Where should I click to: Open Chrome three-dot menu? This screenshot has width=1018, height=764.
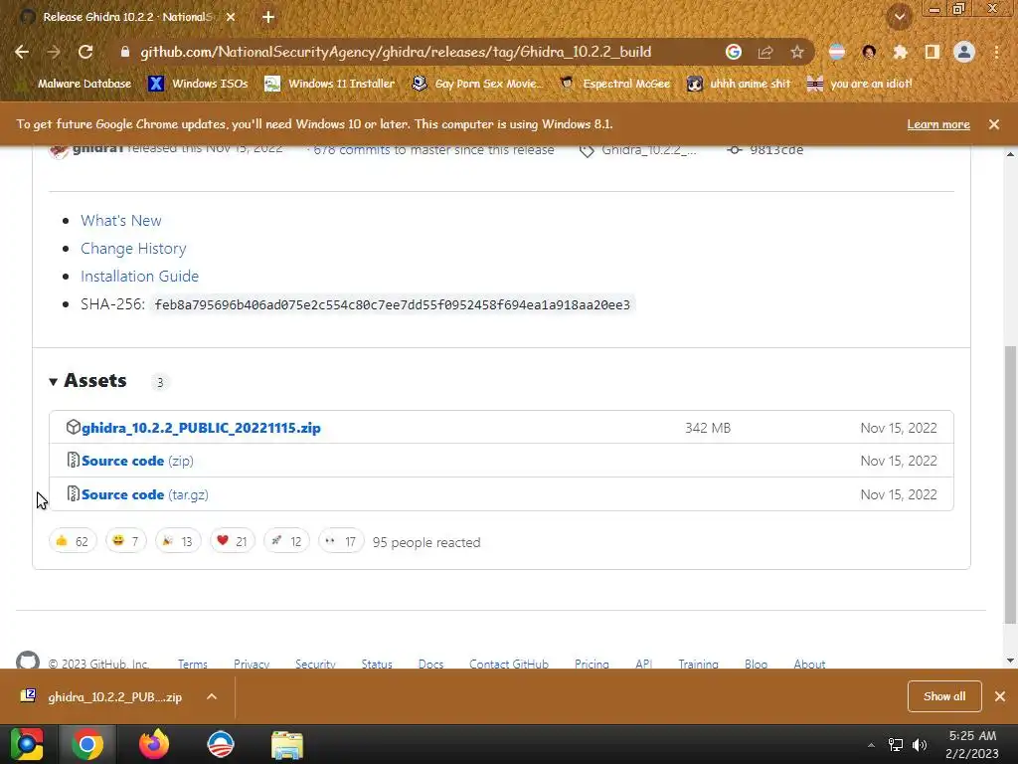tap(996, 52)
